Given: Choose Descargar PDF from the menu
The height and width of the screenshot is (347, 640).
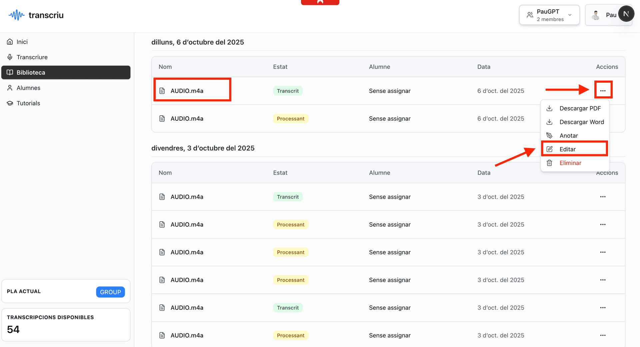Looking at the screenshot, I should 580,108.
